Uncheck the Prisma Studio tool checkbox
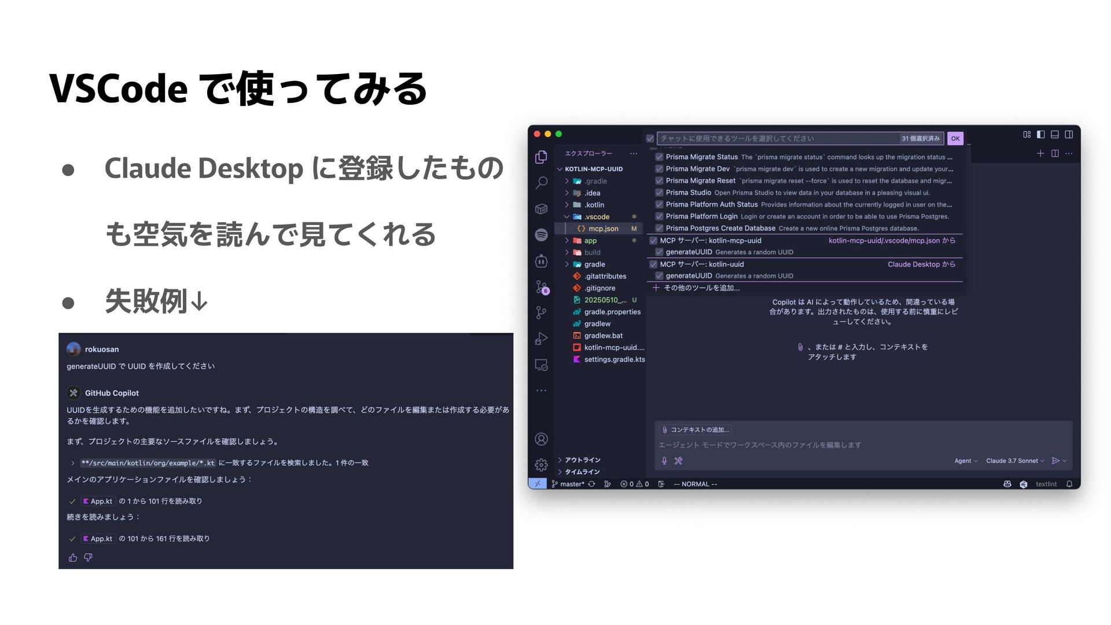1111x625 pixels. click(x=659, y=193)
